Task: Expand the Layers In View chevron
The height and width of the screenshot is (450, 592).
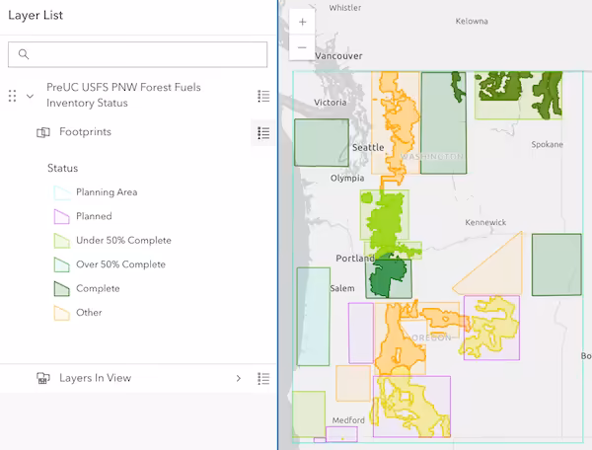Action: point(238,378)
